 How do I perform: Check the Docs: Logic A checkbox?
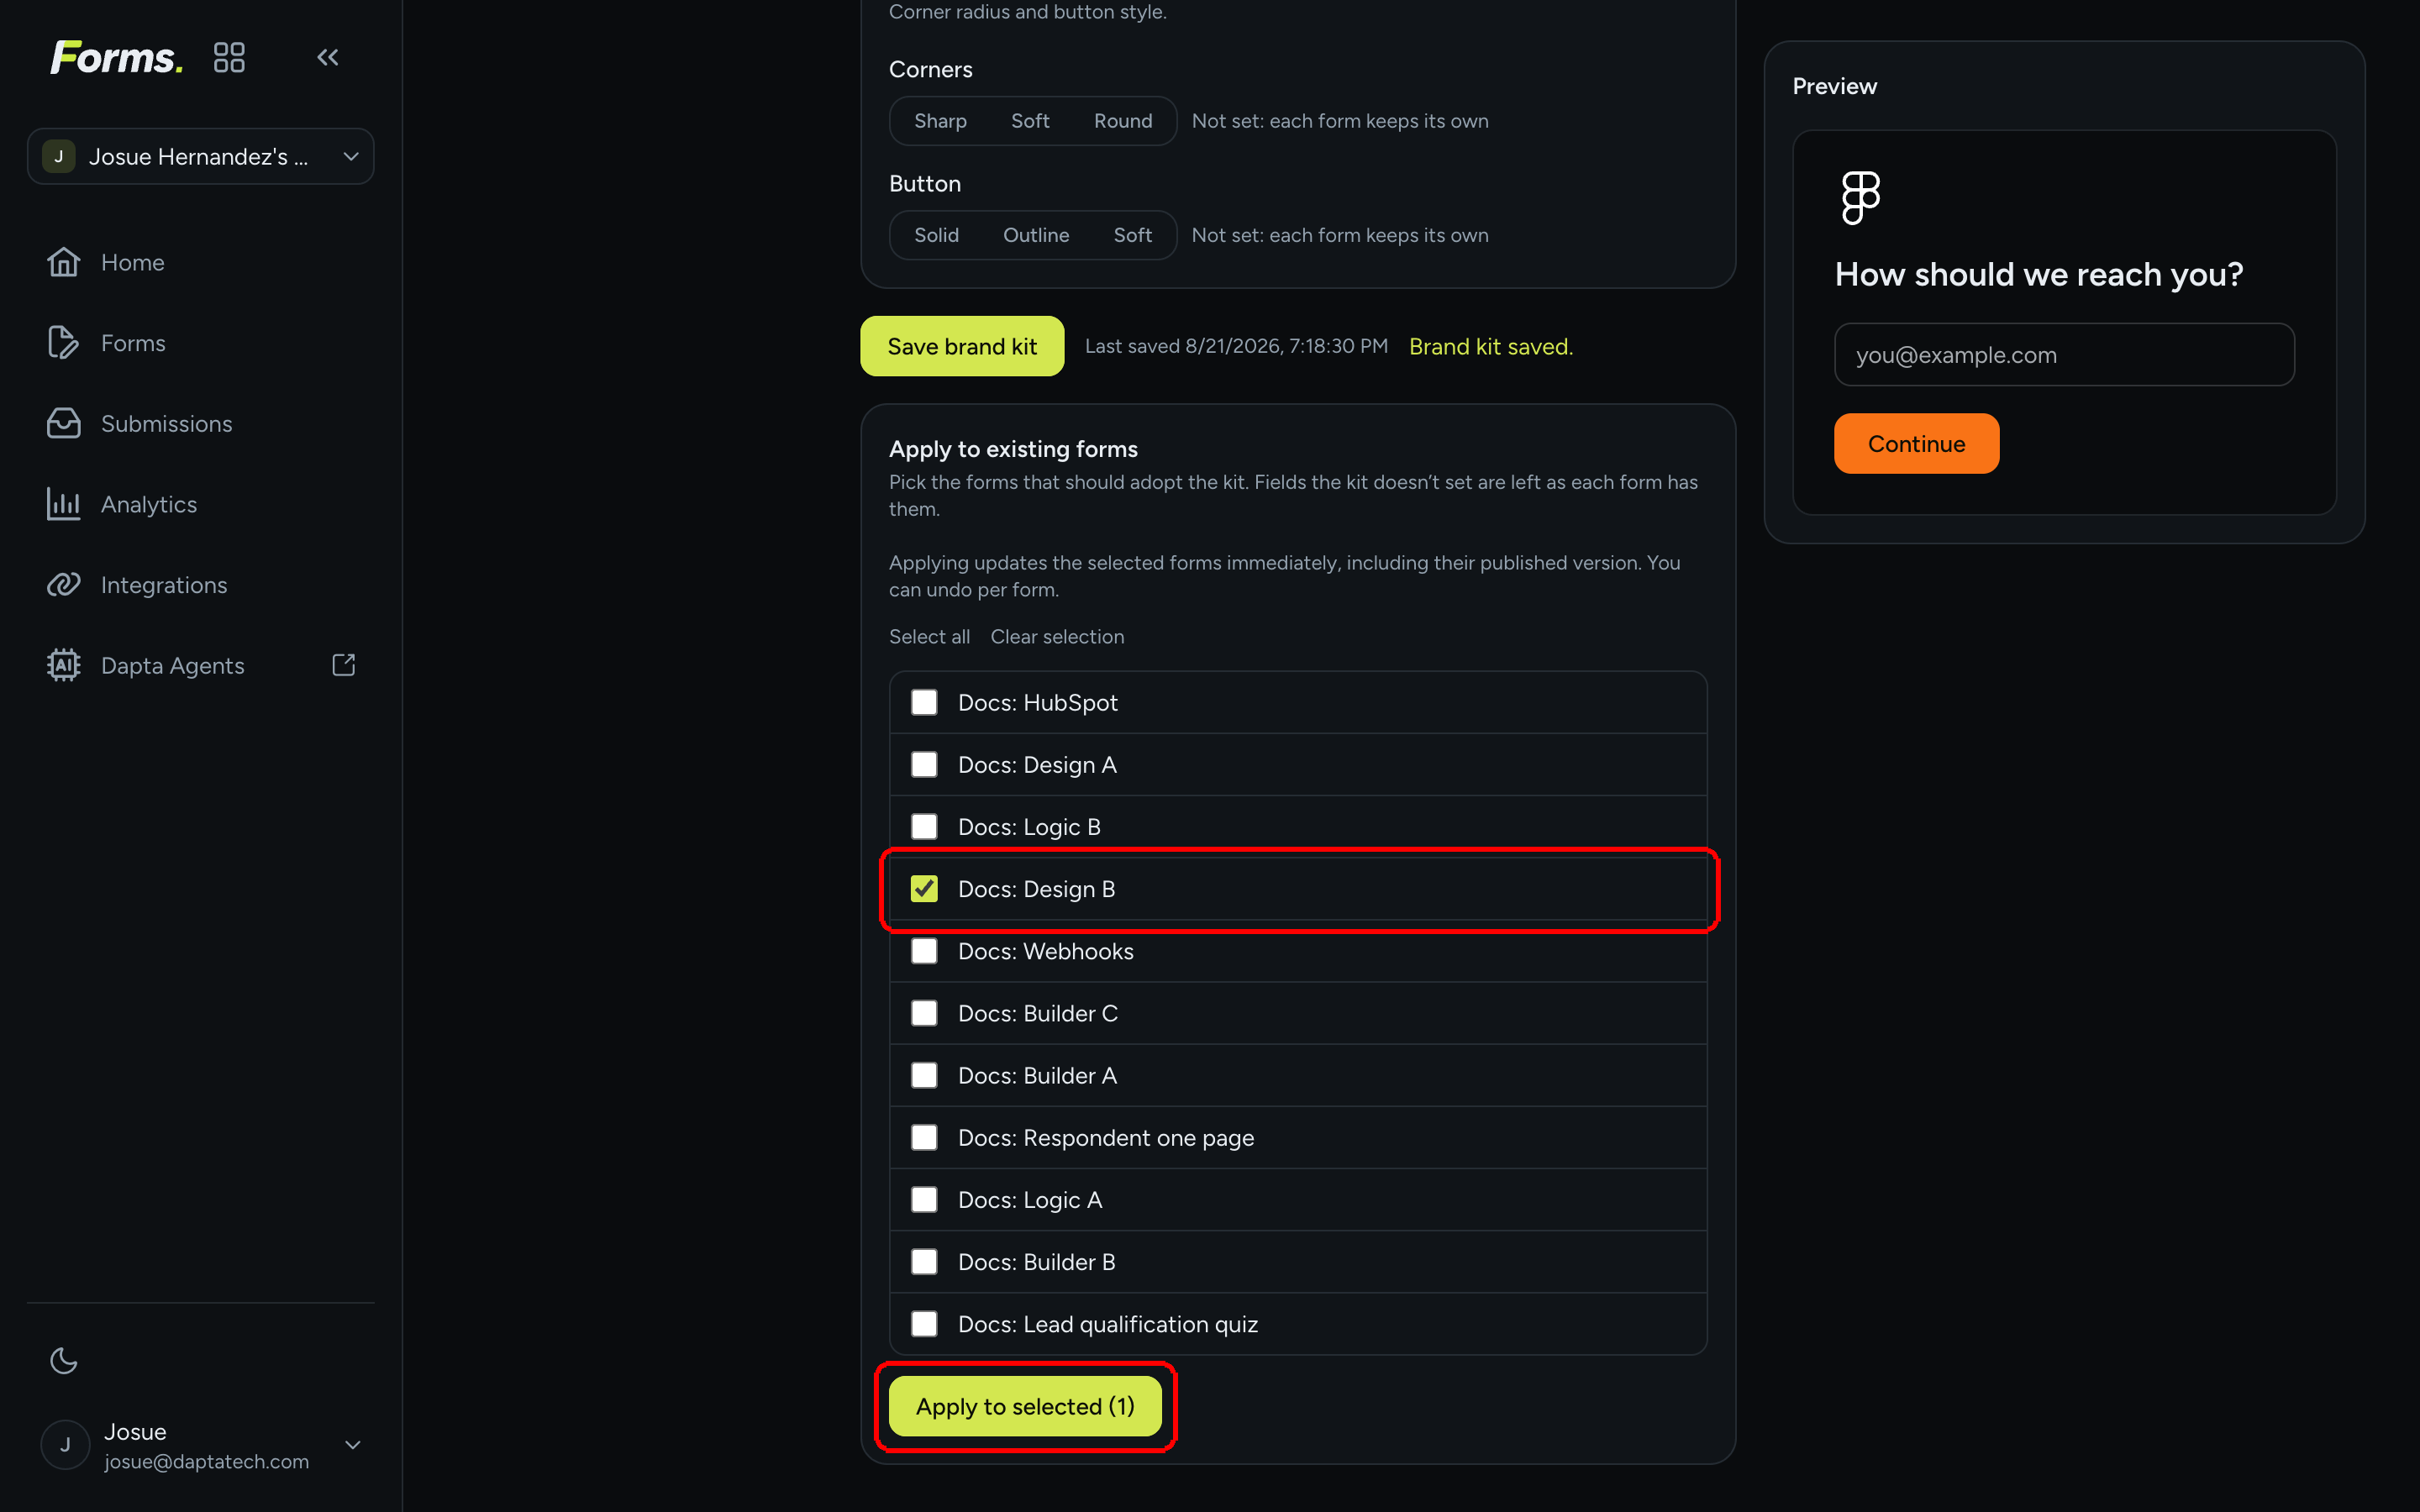click(x=924, y=1199)
